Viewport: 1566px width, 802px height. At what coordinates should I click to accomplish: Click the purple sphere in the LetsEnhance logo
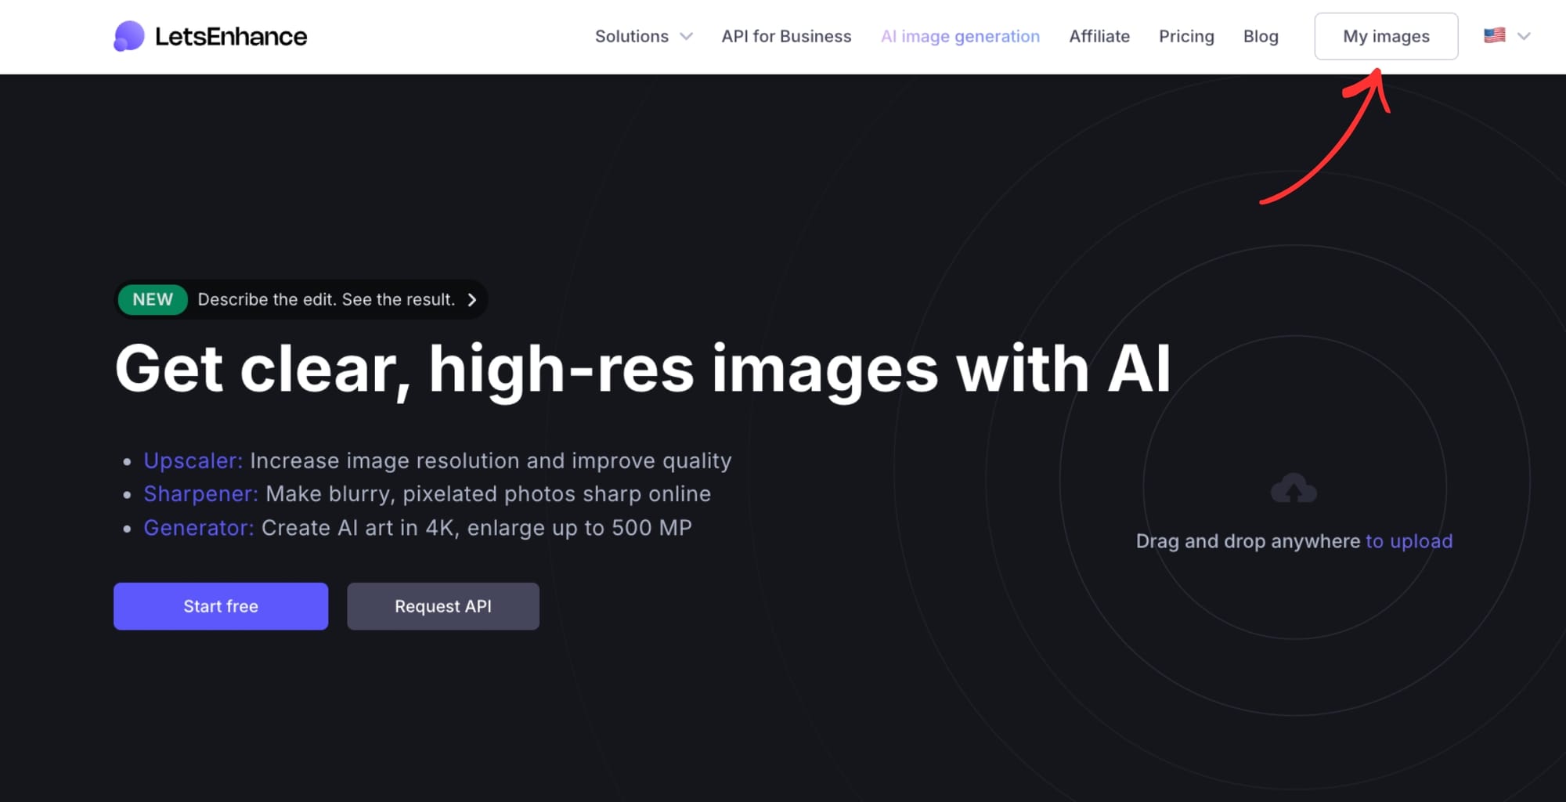pyautogui.click(x=130, y=35)
